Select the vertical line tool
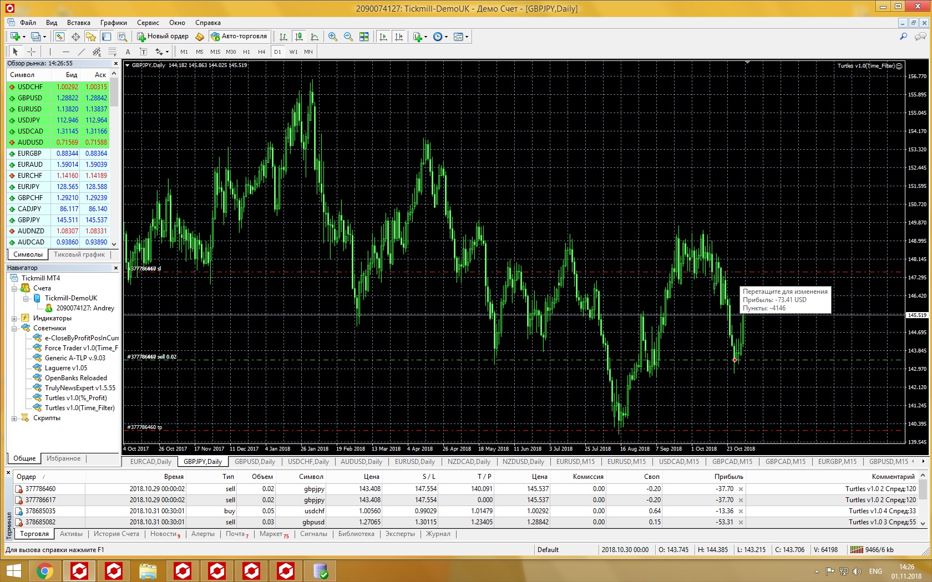 pyautogui.click(x=50, y=52)
